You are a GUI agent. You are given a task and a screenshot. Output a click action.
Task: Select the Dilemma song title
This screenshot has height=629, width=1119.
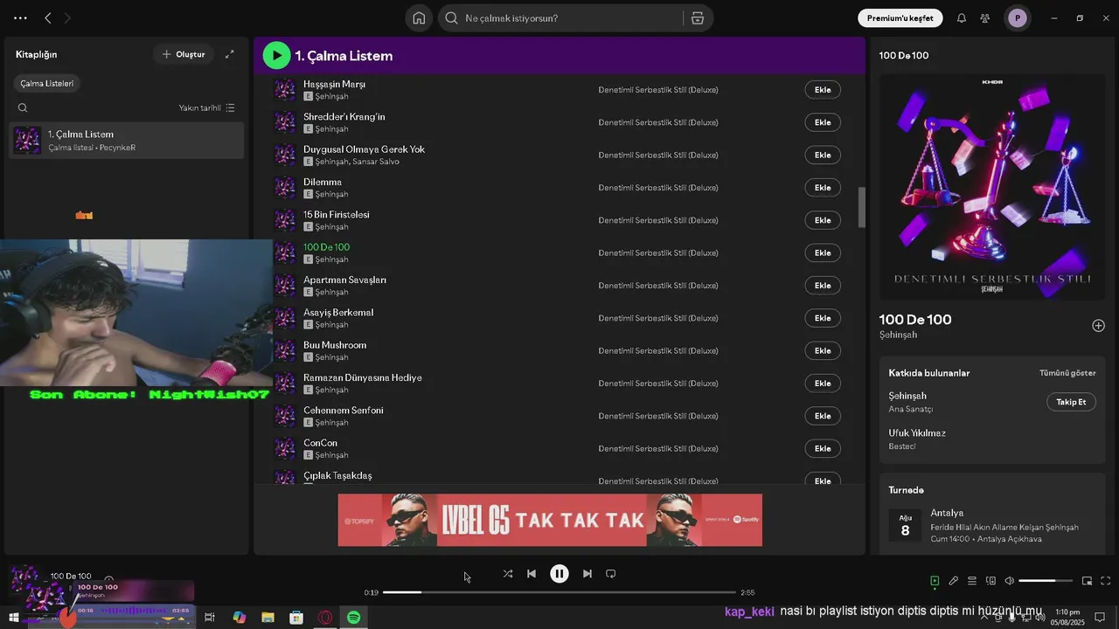(323, 182)
